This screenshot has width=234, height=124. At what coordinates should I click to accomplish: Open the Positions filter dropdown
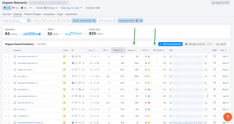(39, 21)
